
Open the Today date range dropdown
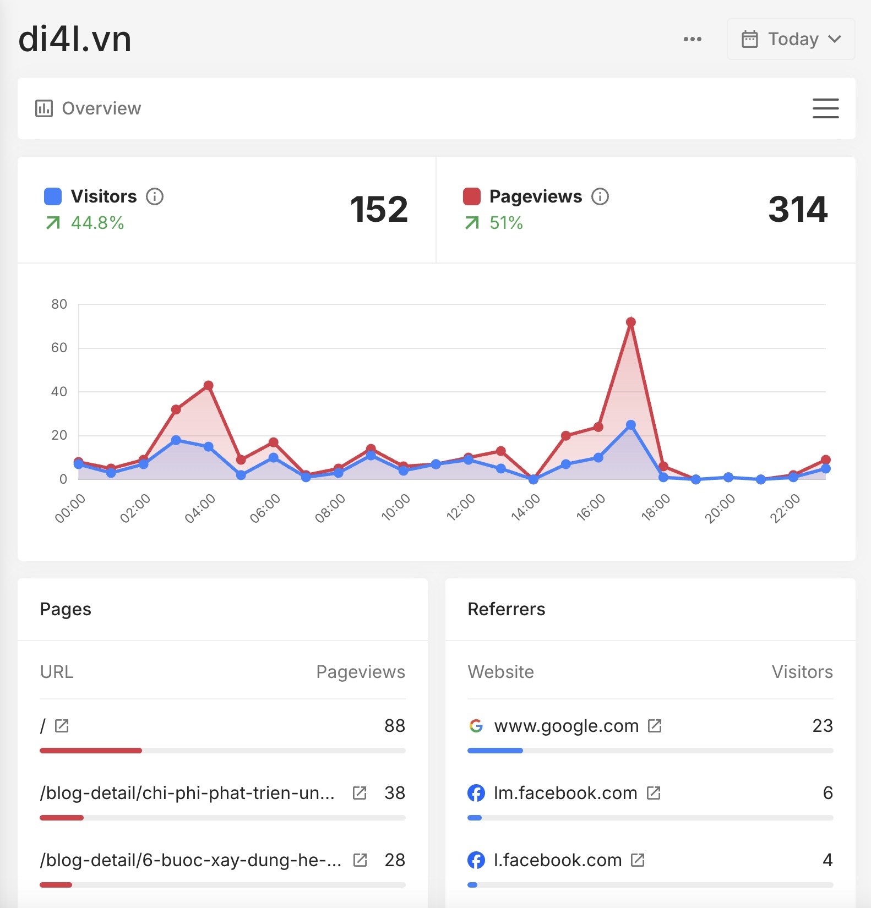tap(791, 39)
